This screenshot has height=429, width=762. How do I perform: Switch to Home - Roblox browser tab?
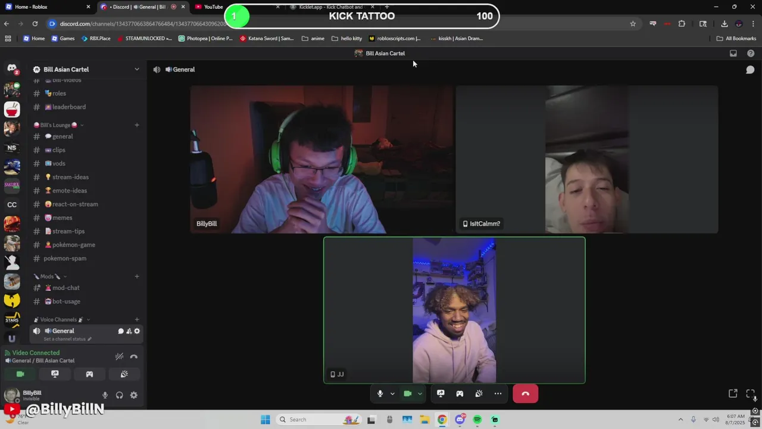coord(48,7)
